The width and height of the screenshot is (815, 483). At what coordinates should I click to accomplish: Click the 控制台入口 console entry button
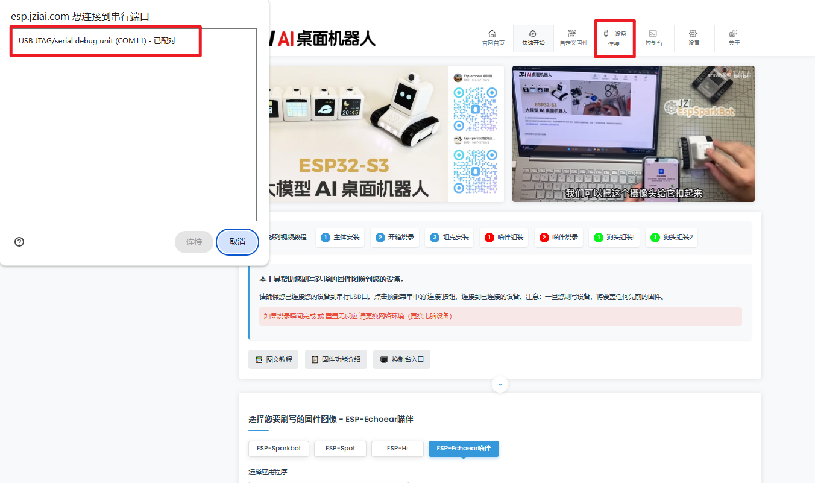pyautogui.click(x=401, y=359)
